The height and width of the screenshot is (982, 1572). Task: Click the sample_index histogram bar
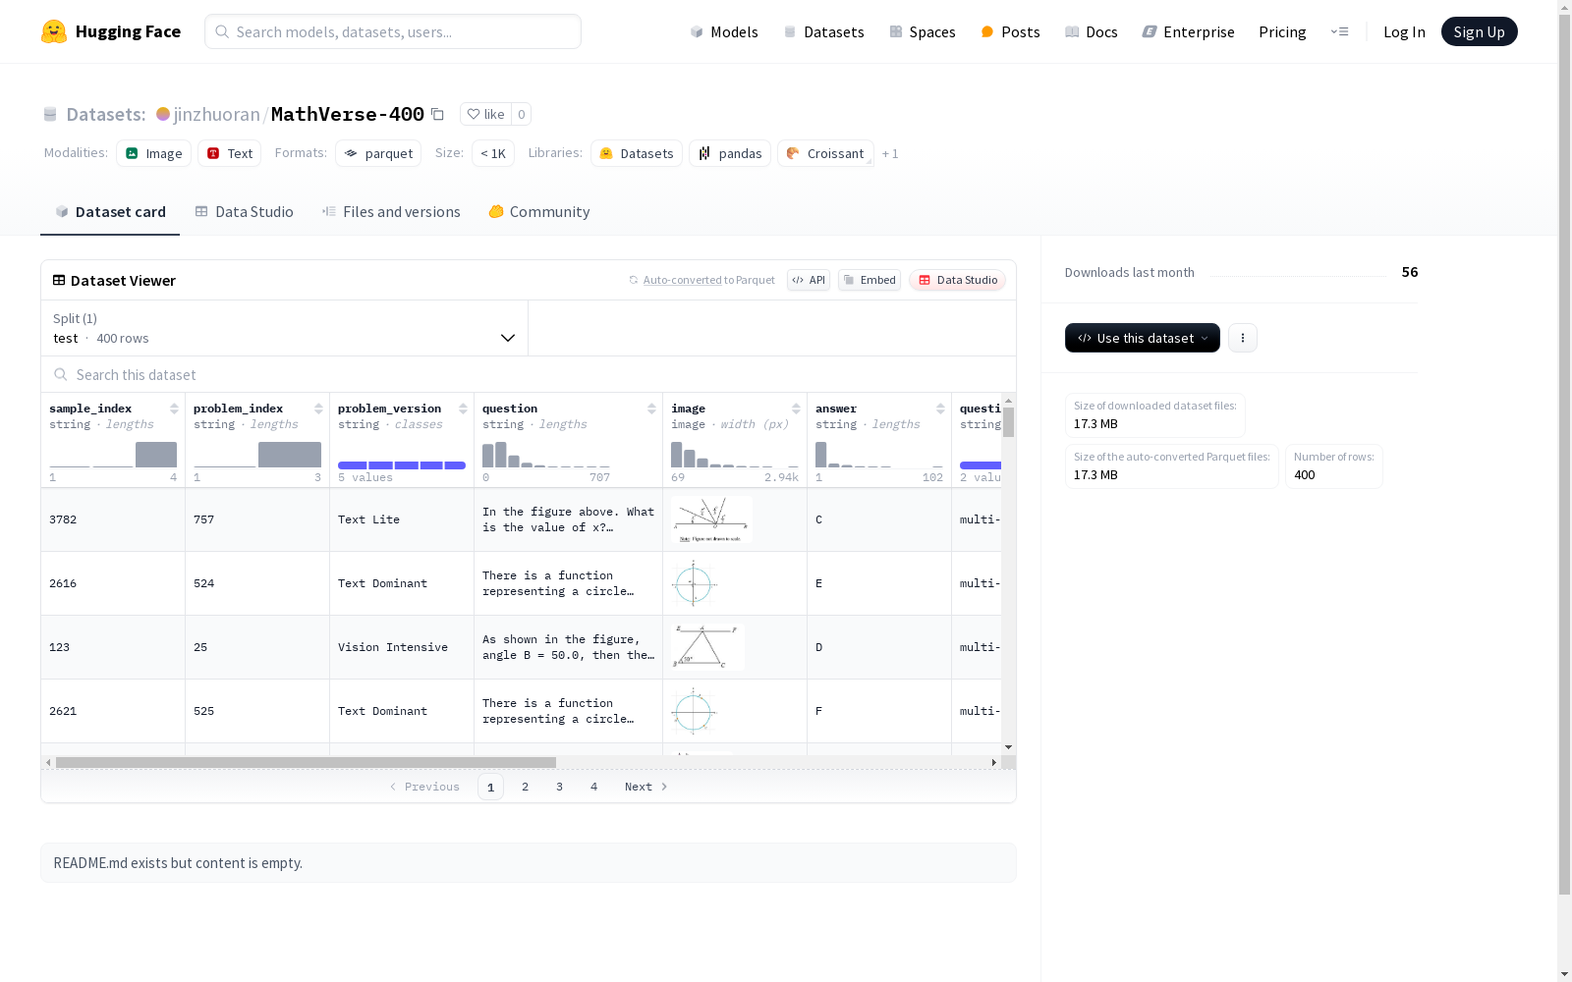(156, 455)
